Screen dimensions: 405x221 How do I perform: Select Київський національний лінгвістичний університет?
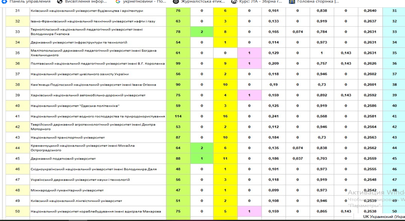pyautogui.click(x=76, y=201)
